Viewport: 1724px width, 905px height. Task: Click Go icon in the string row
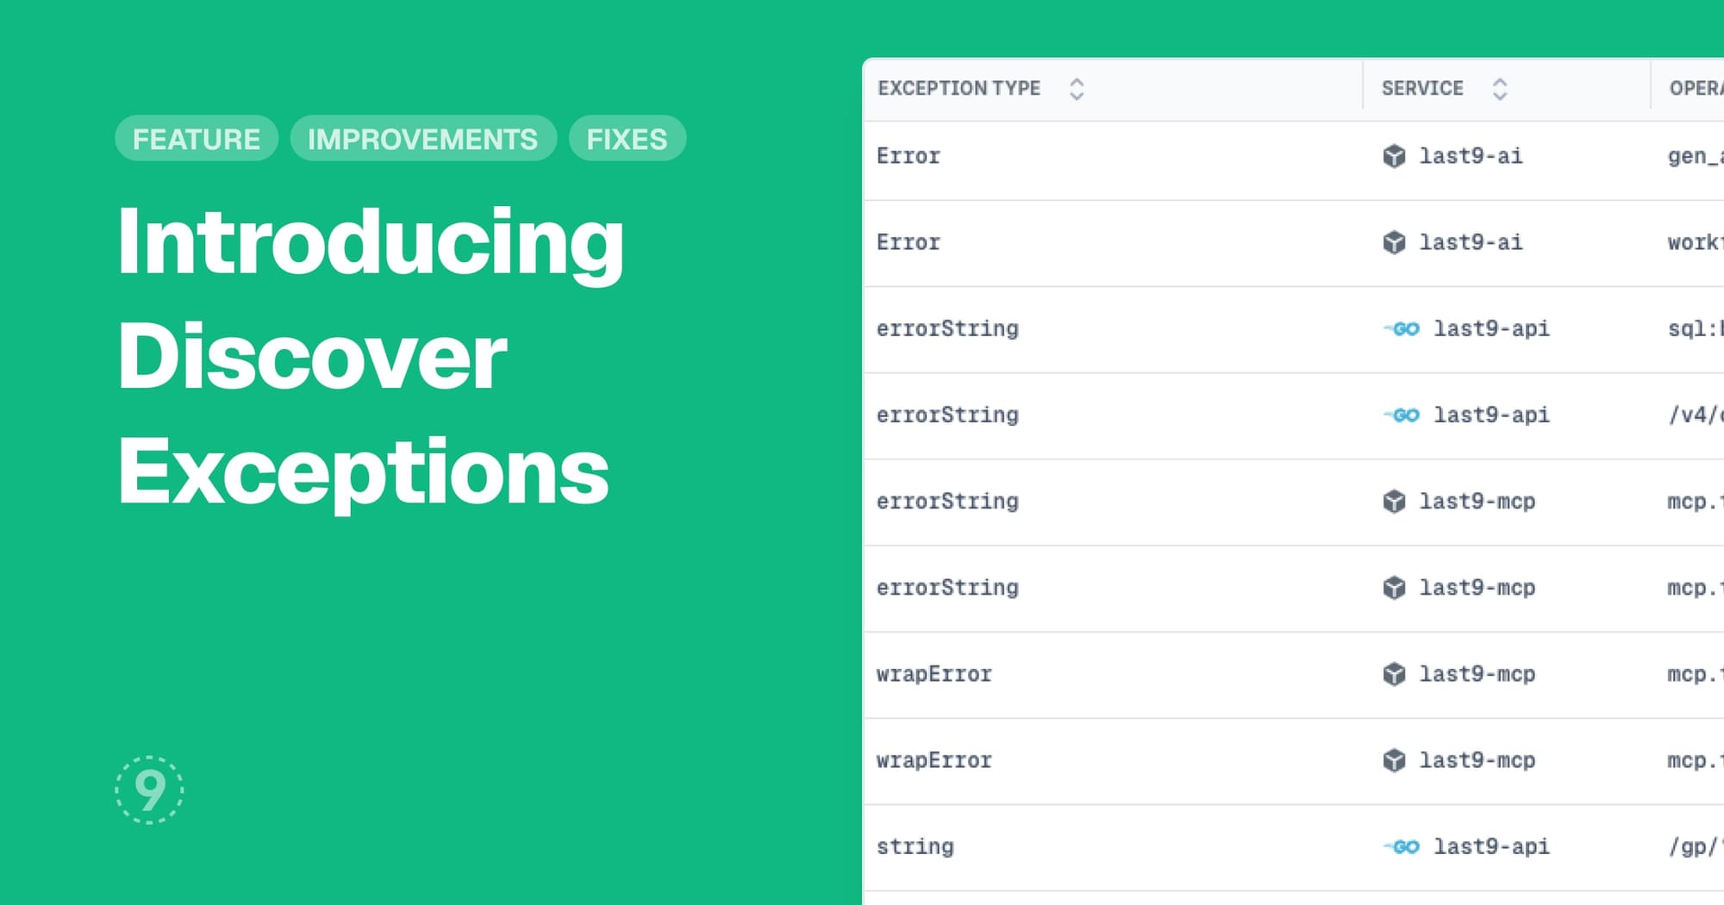(1402, 846)
